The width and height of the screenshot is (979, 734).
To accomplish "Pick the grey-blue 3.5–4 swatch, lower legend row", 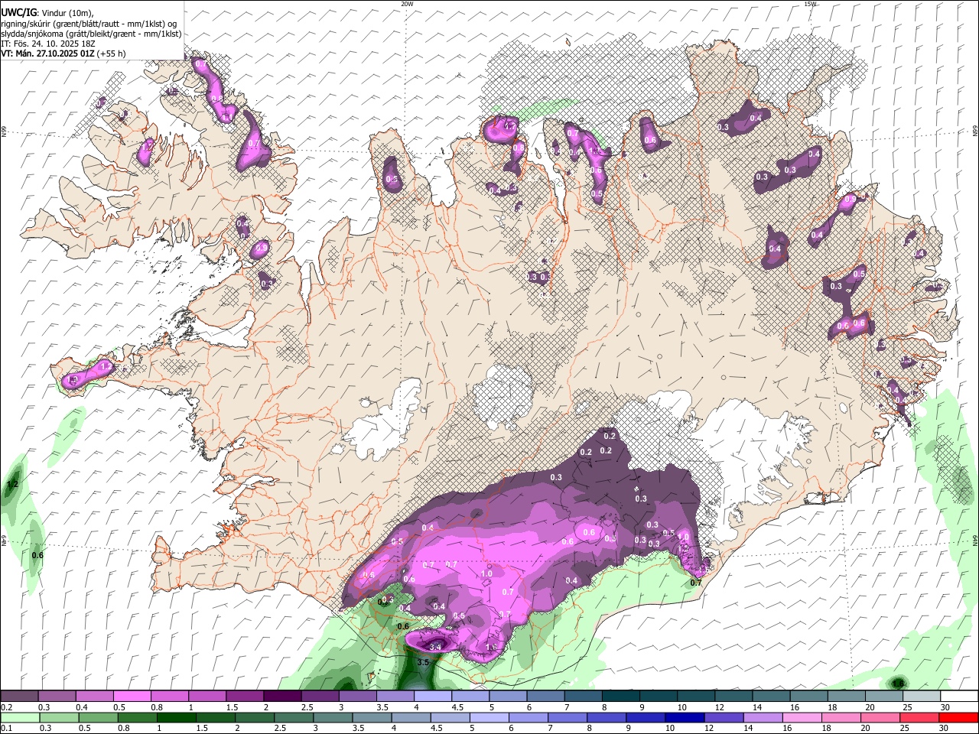I will pos(372,717).
